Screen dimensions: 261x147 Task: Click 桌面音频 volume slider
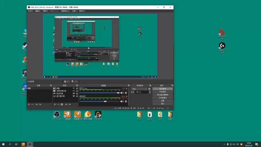coord(100,101)
